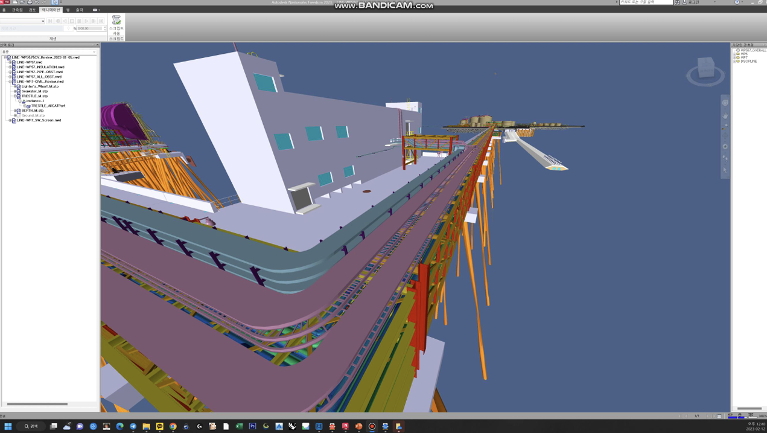Click the ViewCube in the 3D viewport
The width and height of the screenshot is (767, 433).
[705, 68]
